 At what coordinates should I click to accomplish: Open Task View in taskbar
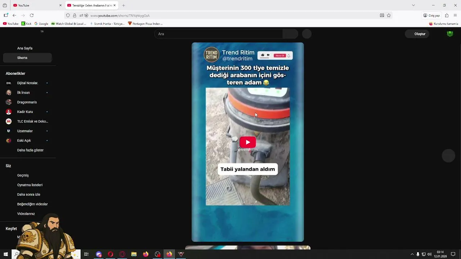point(86,254)
